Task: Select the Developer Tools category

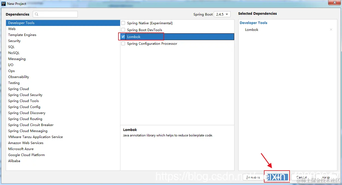Action: click(63, 23)
